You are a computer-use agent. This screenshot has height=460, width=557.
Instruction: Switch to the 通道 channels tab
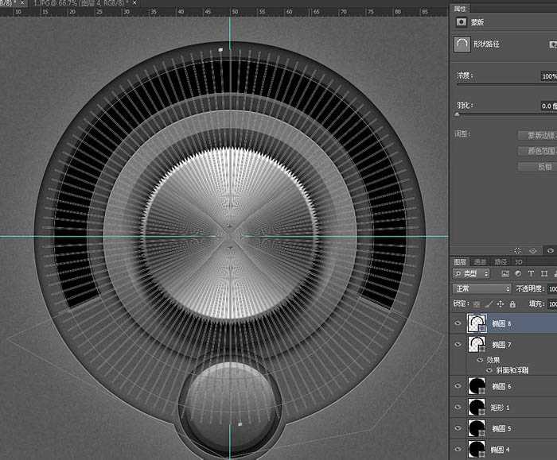[x=480, y=261]
